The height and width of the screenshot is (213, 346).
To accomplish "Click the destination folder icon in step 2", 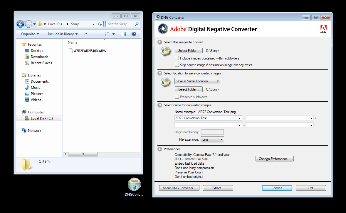I will pos(166,82).
